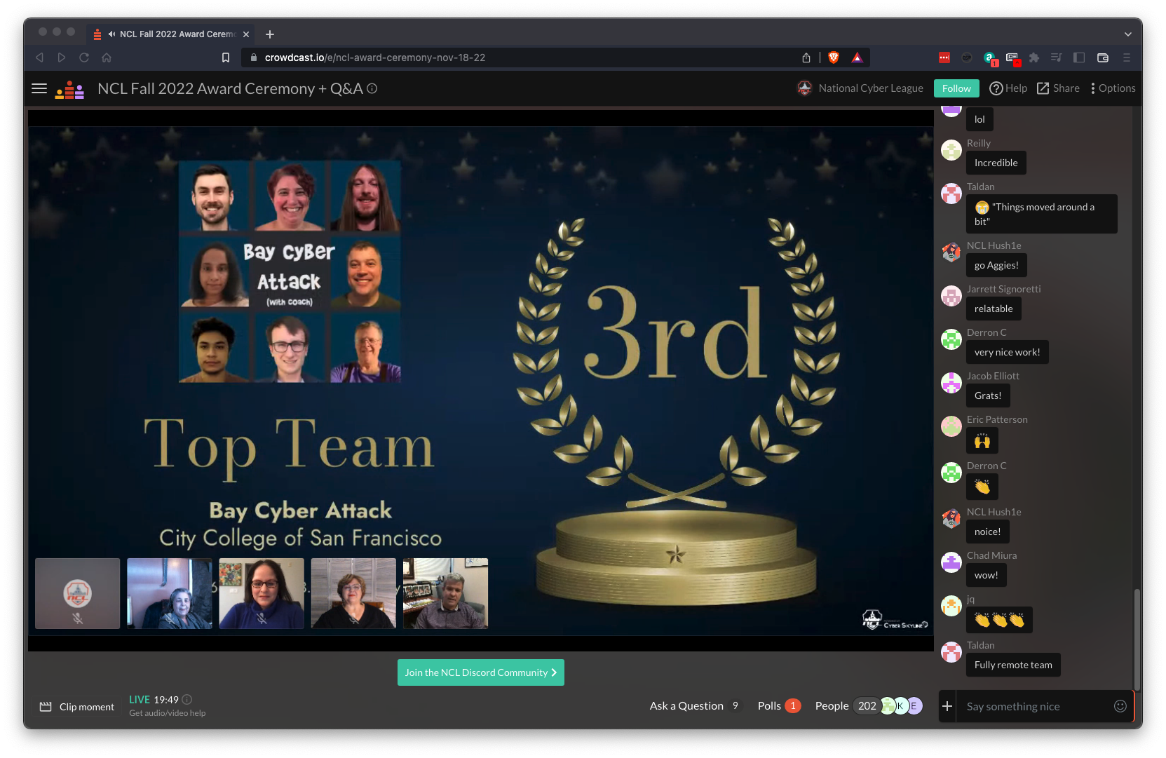View site info via the lock icon

(x=254, y=57)
